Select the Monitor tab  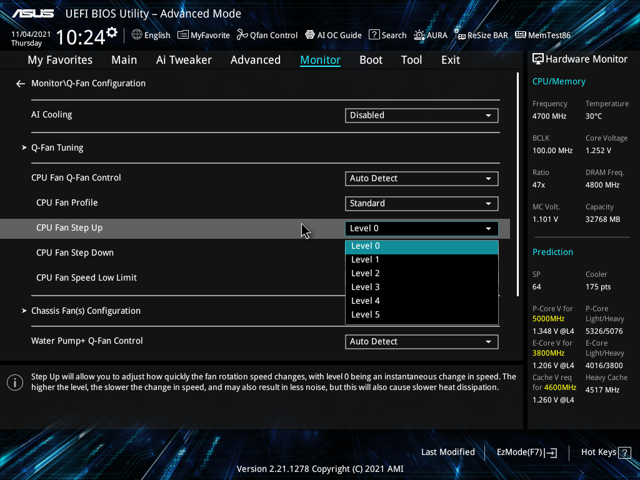321,60
